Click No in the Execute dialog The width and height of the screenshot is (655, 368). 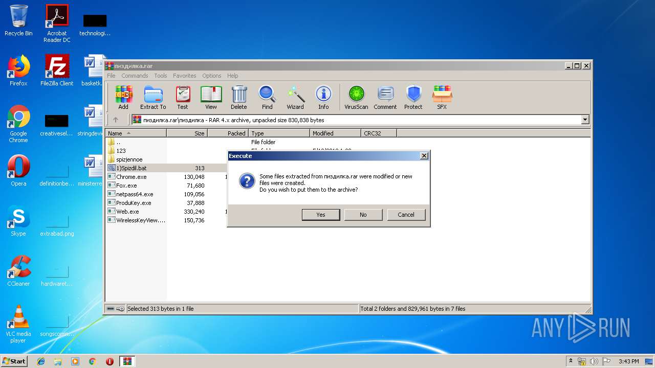[x=363, y=215]
